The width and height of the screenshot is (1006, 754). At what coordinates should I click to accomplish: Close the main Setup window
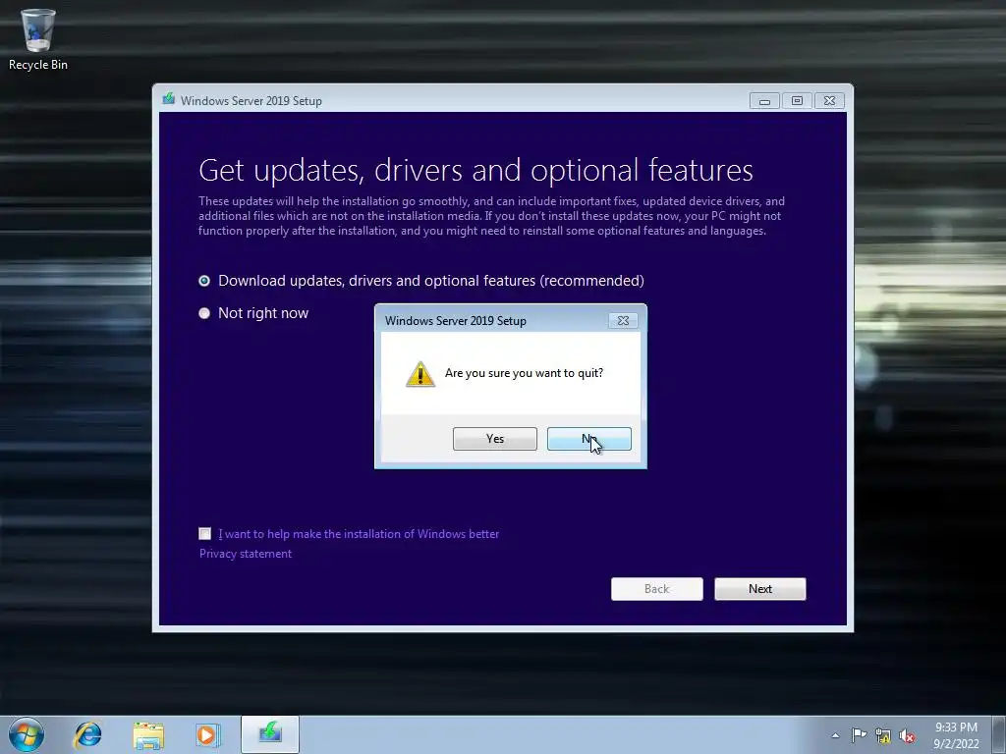point(829,101)
